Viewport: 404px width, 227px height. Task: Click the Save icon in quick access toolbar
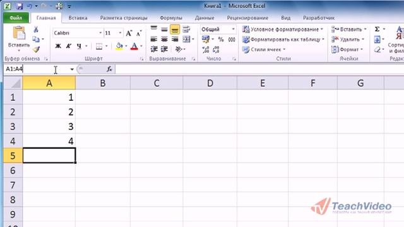(x=20, y=6)
